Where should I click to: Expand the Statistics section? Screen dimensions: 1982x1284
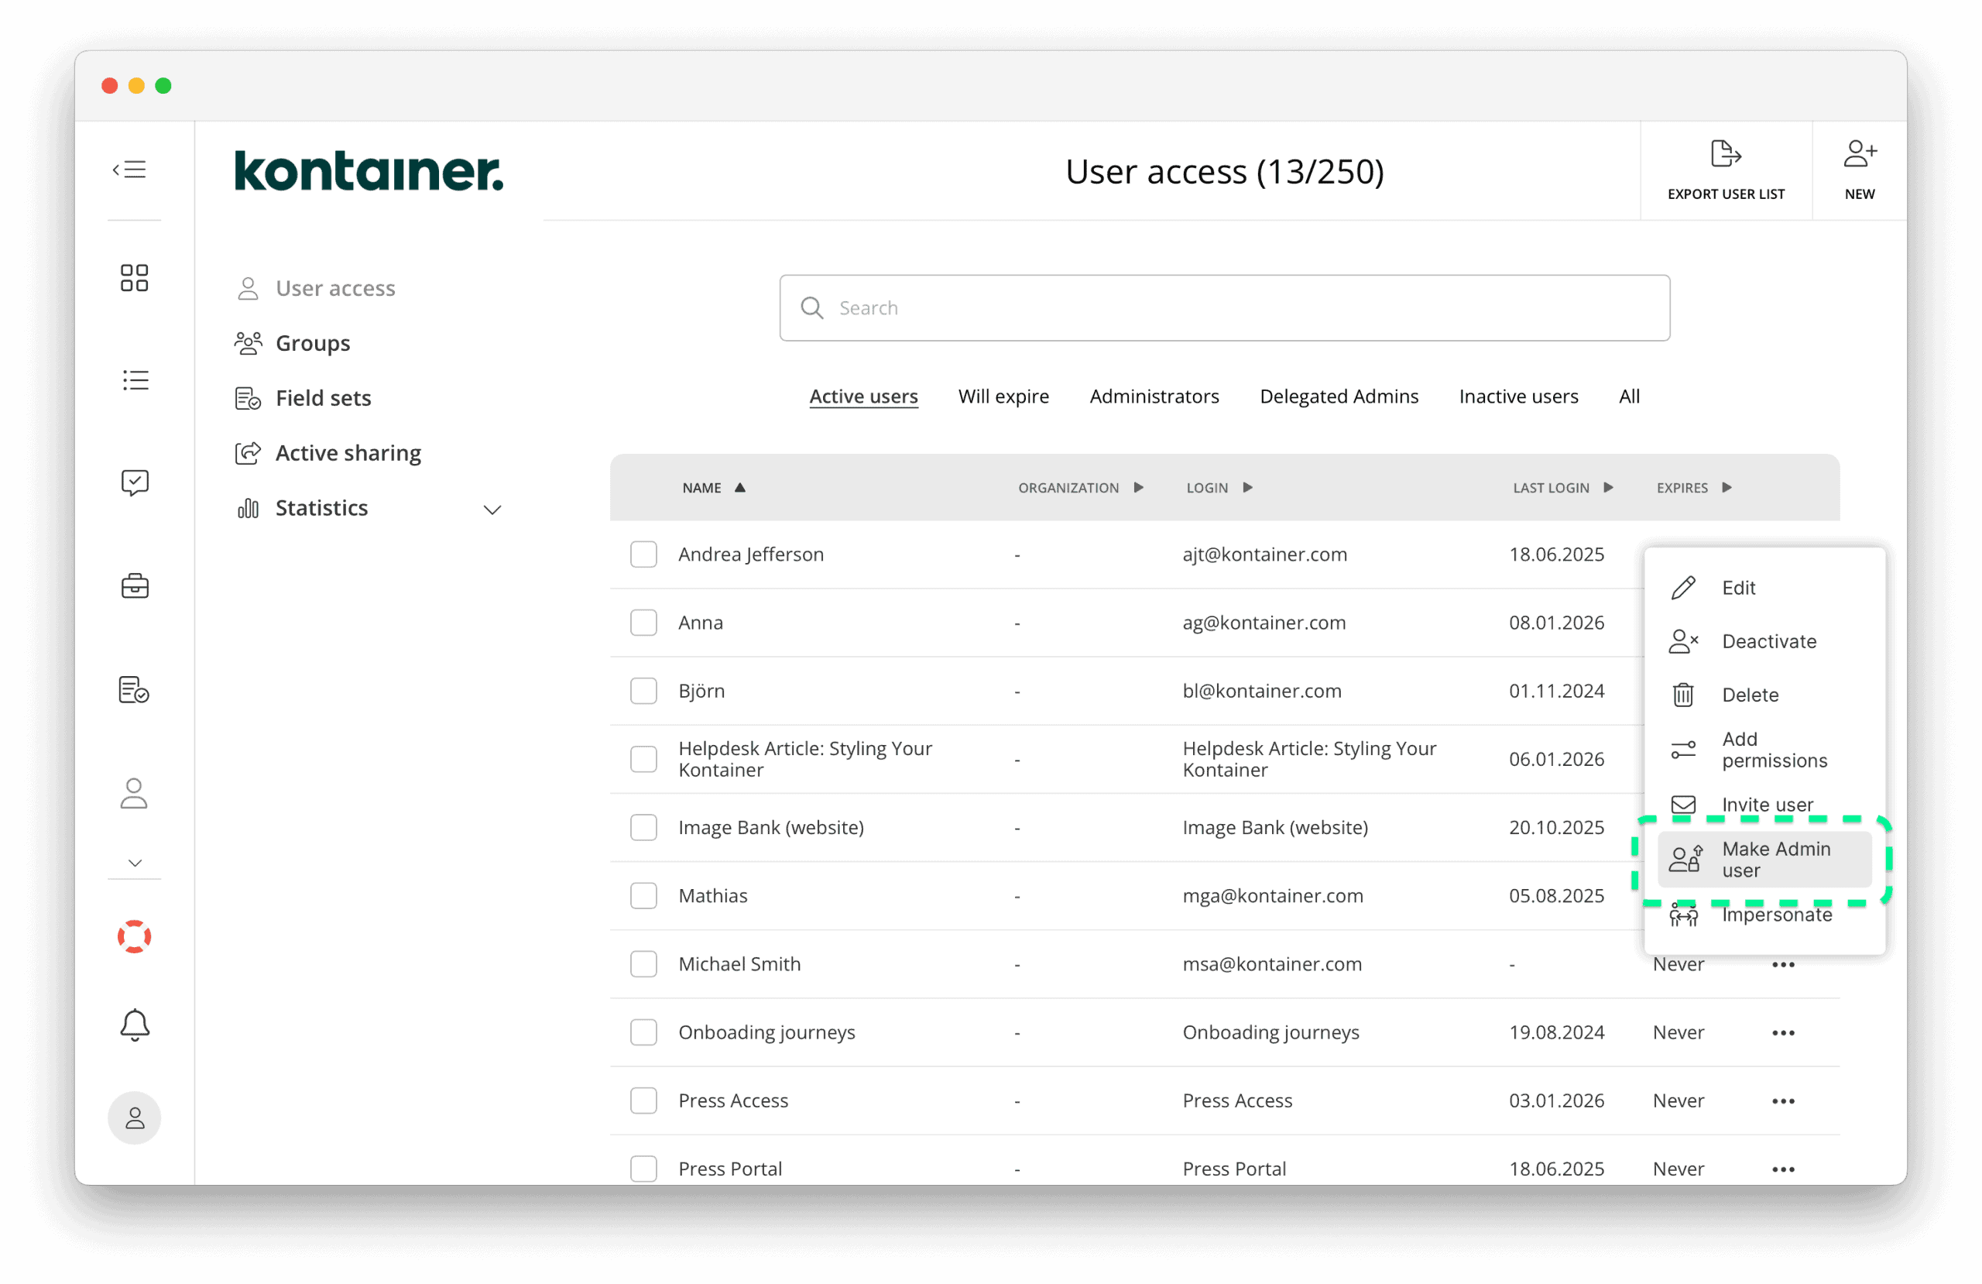(x=492, y=509)
